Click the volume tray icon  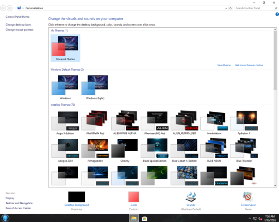pos(260,219)
